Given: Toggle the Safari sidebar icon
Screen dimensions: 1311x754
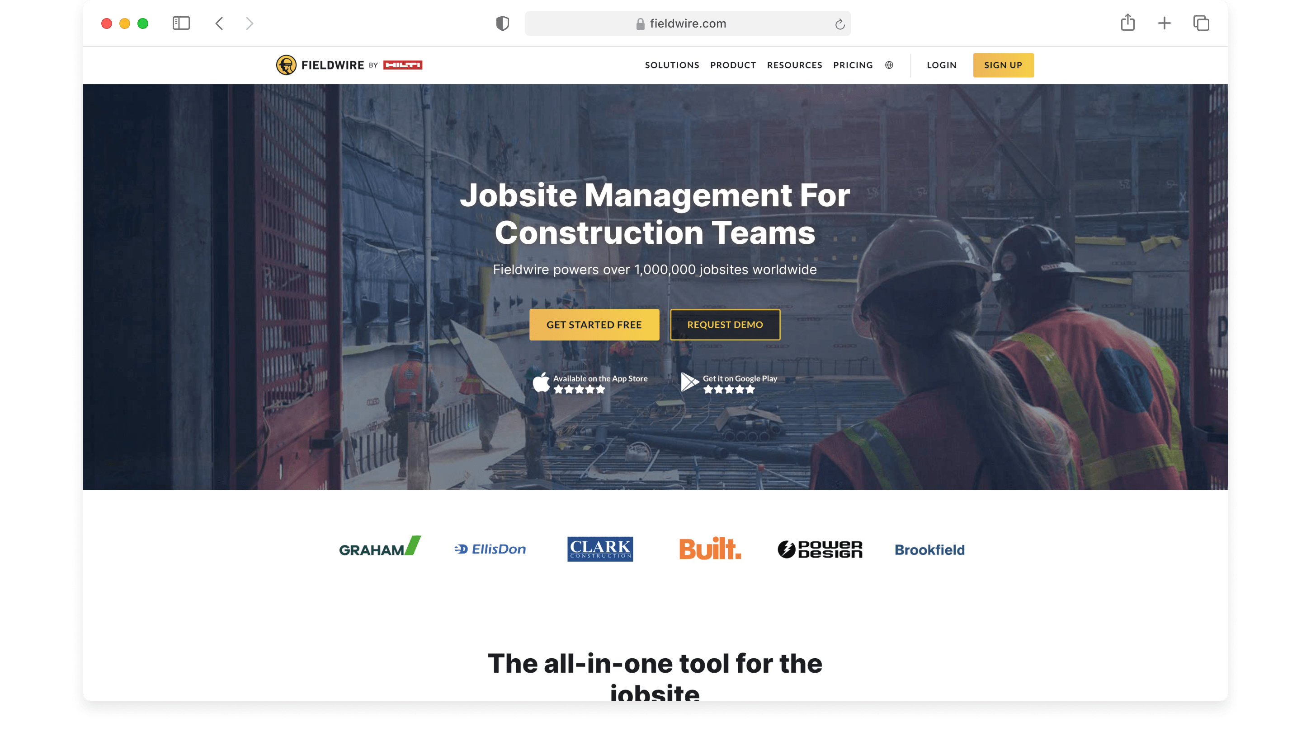Looking at the screenshot, I should (181, 23).
